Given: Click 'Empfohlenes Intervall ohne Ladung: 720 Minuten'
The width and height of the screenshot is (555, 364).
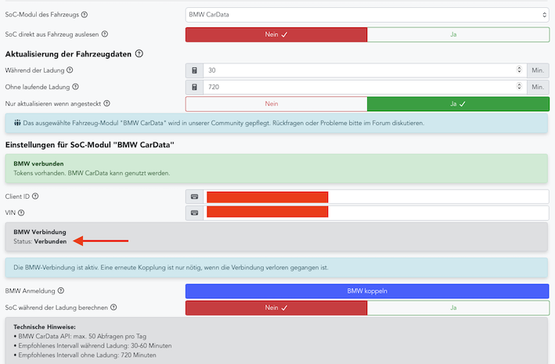Looking at the screenshot, I should [x=85, y=355].
